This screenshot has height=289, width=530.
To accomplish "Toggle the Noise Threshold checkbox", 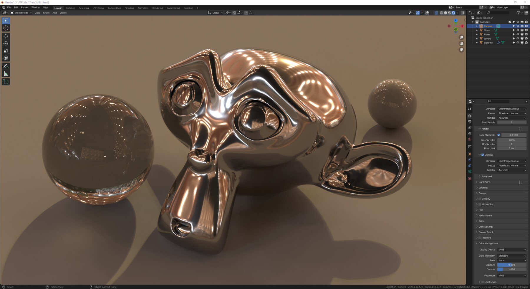I will [498, 135].
